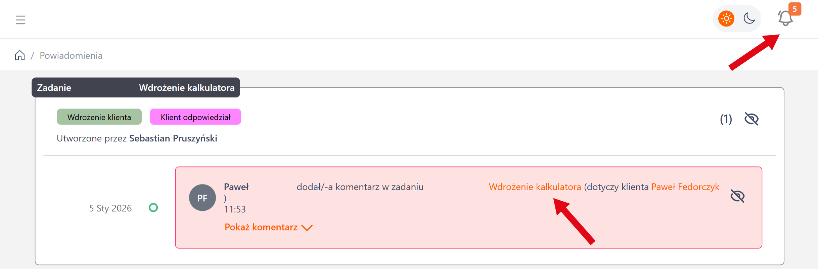Open the hamburger navigation menu

(x=20, y=20)
